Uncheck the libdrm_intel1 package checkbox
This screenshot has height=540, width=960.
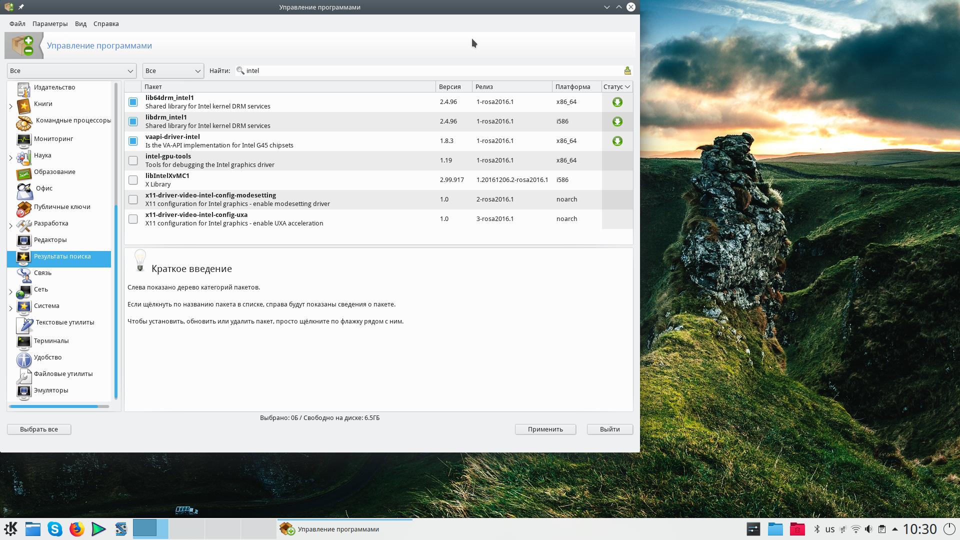(133, 121)
